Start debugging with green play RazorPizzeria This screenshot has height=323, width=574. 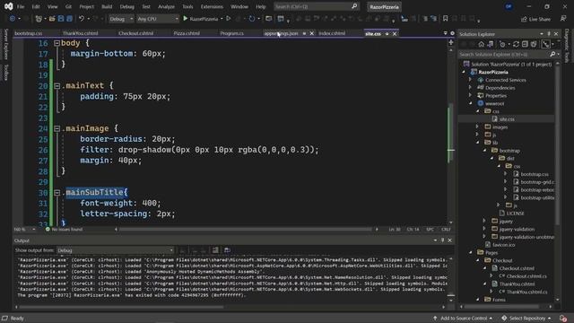201,18
